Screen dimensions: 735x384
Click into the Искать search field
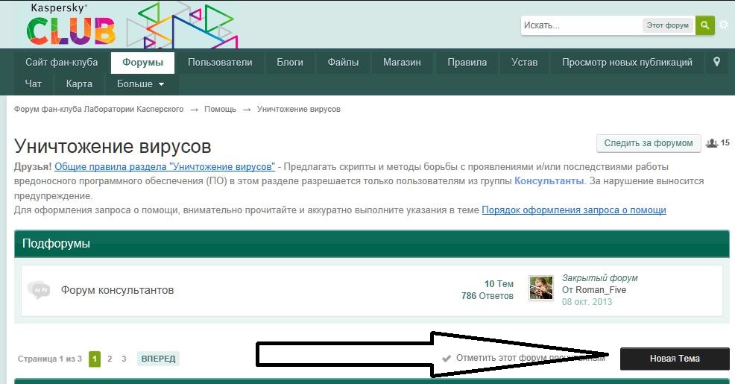(x=581, y=25)
